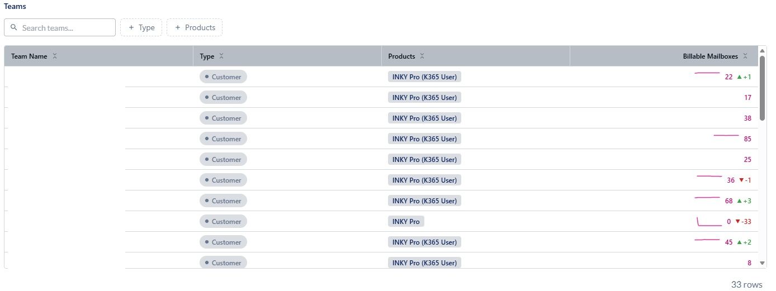
Task: Sort by Team Name column arrows
Action: click(54, 56)
